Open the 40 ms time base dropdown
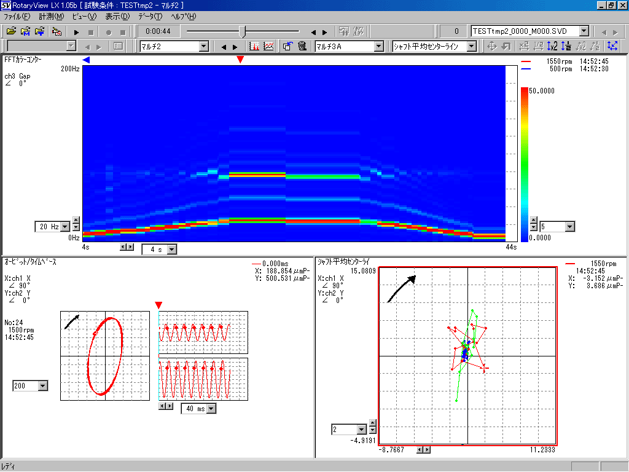 (x=211, y=409)
